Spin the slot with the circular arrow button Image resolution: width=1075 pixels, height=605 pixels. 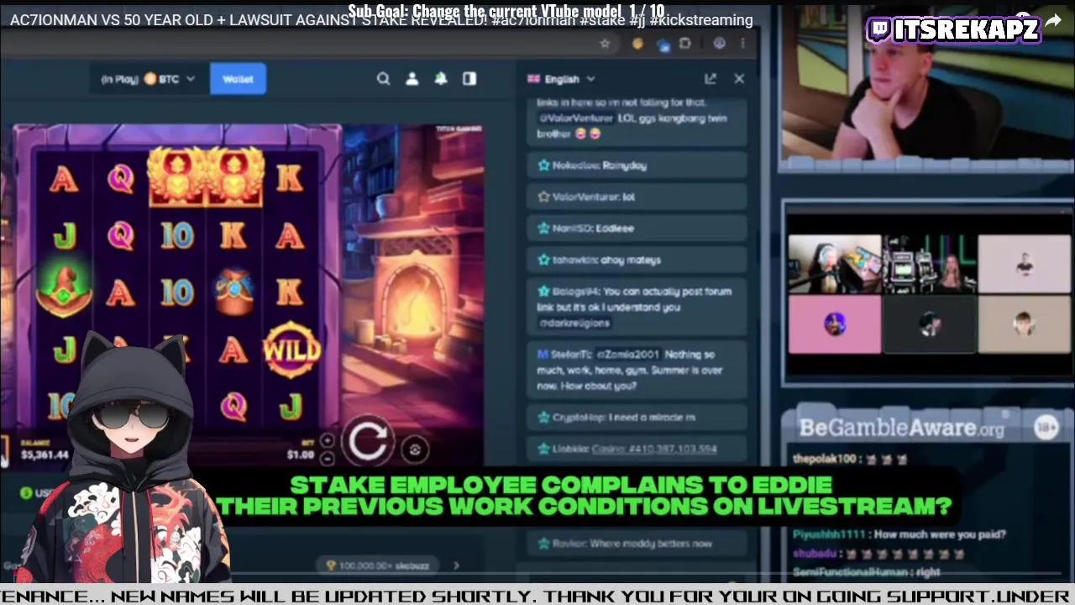369,440
